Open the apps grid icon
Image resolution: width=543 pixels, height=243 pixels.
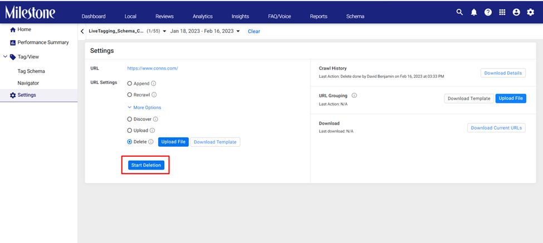pyautogui.click(x=502, y=12)
